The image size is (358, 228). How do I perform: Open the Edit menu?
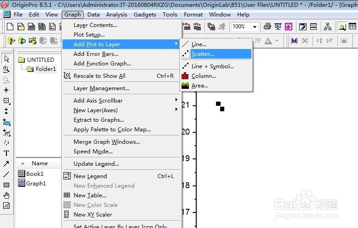[x=34, y=15]
